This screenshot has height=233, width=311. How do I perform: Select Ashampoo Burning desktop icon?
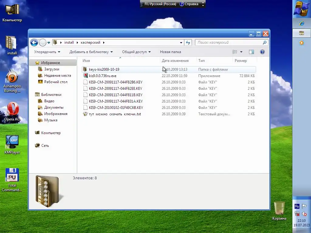(x=12, y=81)
